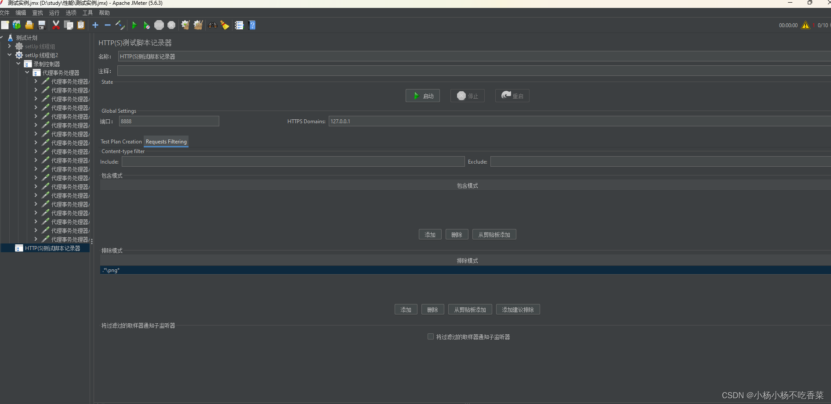Select the Requests Filtering tab
The width and height of the screenshot is (831, 404).
(166, 142)
